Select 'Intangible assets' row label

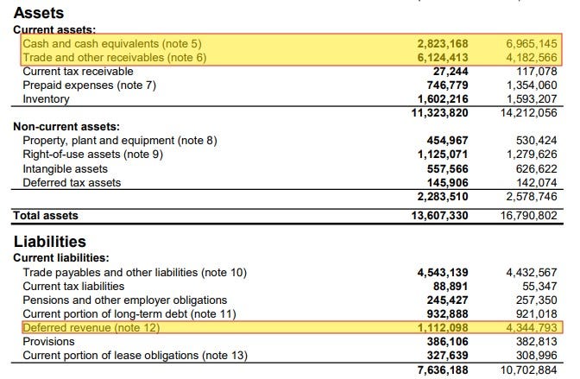pyautogui.click(x=65, y=169)
